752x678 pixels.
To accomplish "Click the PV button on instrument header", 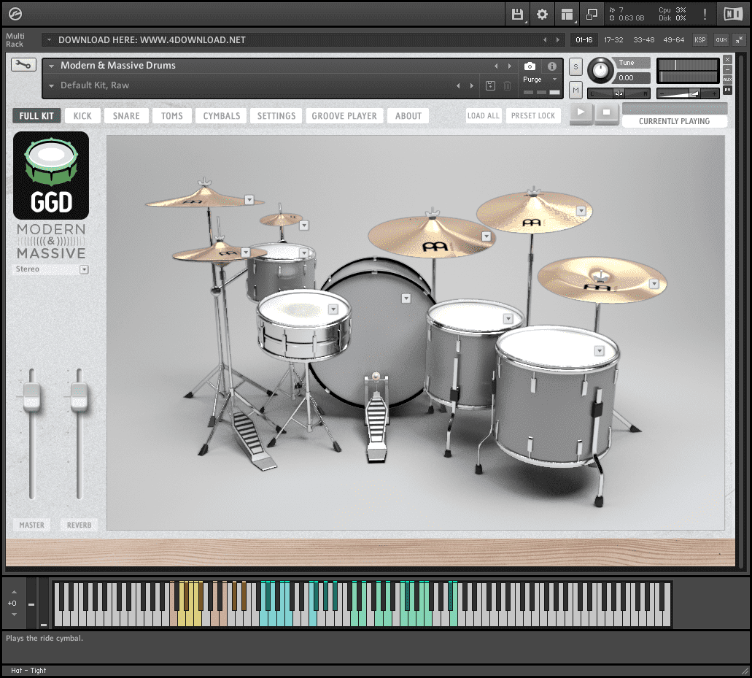I will click(x=727, y=90).
